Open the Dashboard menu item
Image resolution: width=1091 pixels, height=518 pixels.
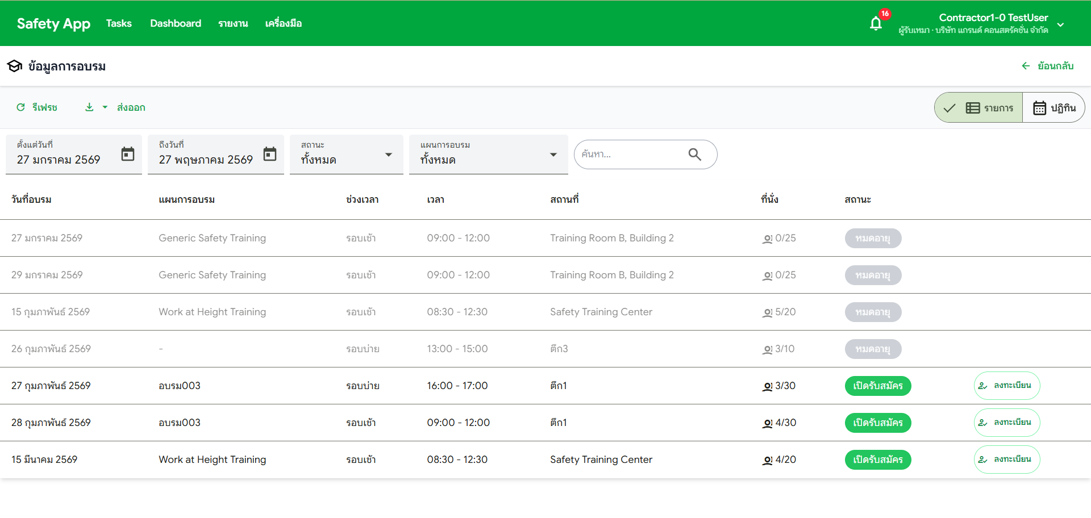[x=175, y=23]
